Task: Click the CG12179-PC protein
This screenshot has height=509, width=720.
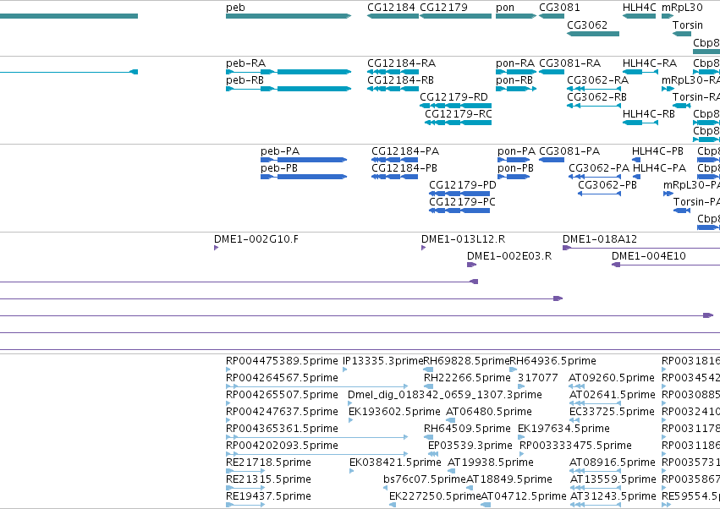Action: pos(459,211)
